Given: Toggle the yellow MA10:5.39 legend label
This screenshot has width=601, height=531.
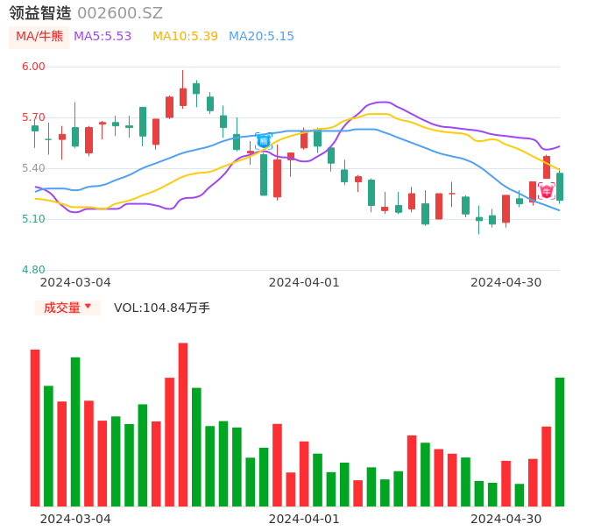Looking at the screenshot, I should click(185, 37).
